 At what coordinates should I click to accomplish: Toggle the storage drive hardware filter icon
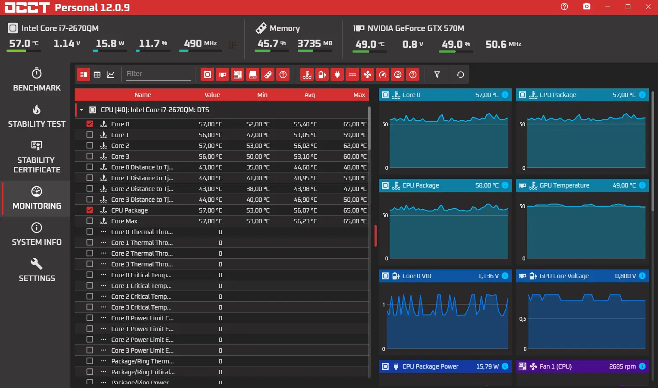[x=253, y=75]
